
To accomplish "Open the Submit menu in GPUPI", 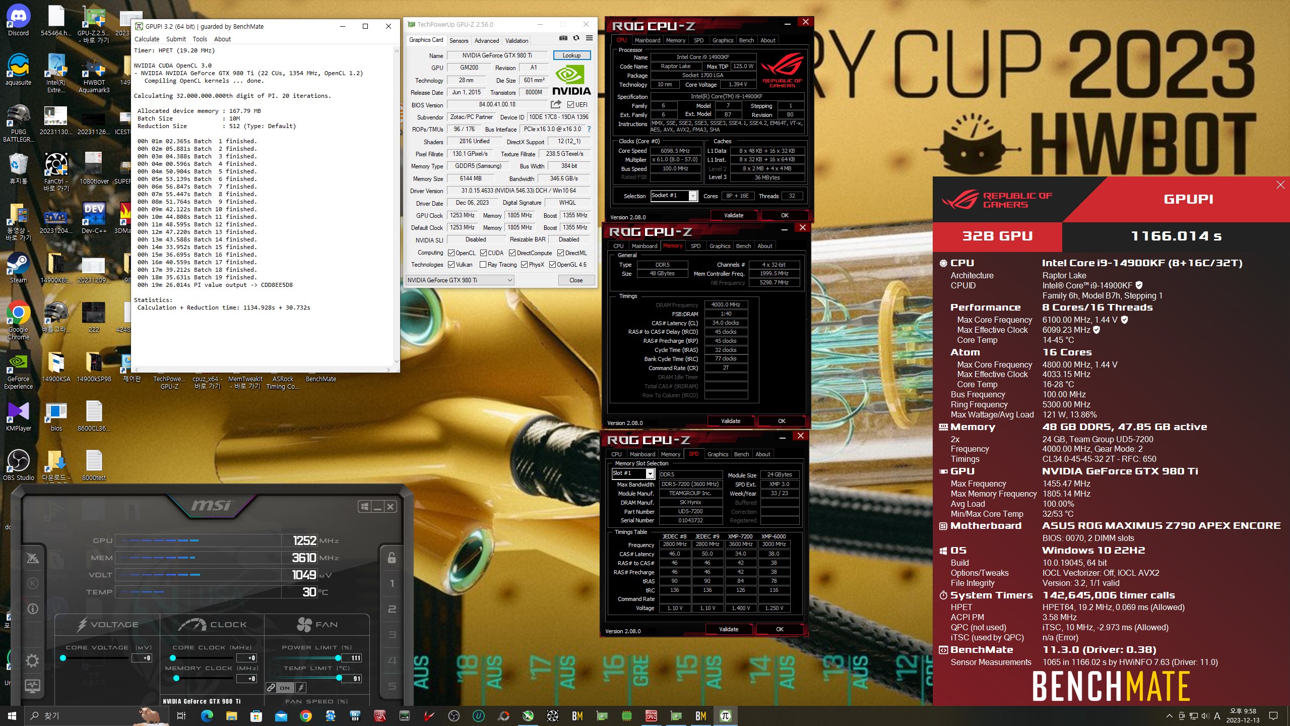I will click(176, 39).
